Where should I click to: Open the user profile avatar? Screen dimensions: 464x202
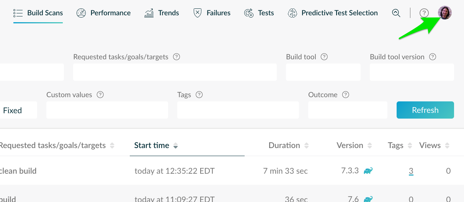tap(445, 13)
